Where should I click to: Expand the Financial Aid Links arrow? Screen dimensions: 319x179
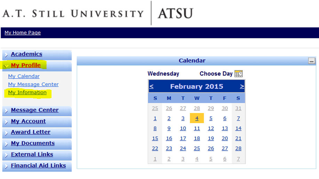coord(6,166)
